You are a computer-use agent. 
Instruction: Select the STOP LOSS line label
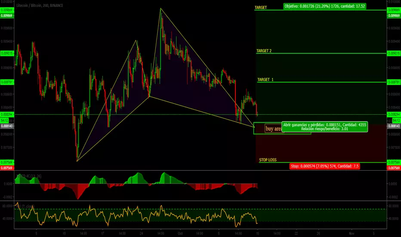click(268, 160)
